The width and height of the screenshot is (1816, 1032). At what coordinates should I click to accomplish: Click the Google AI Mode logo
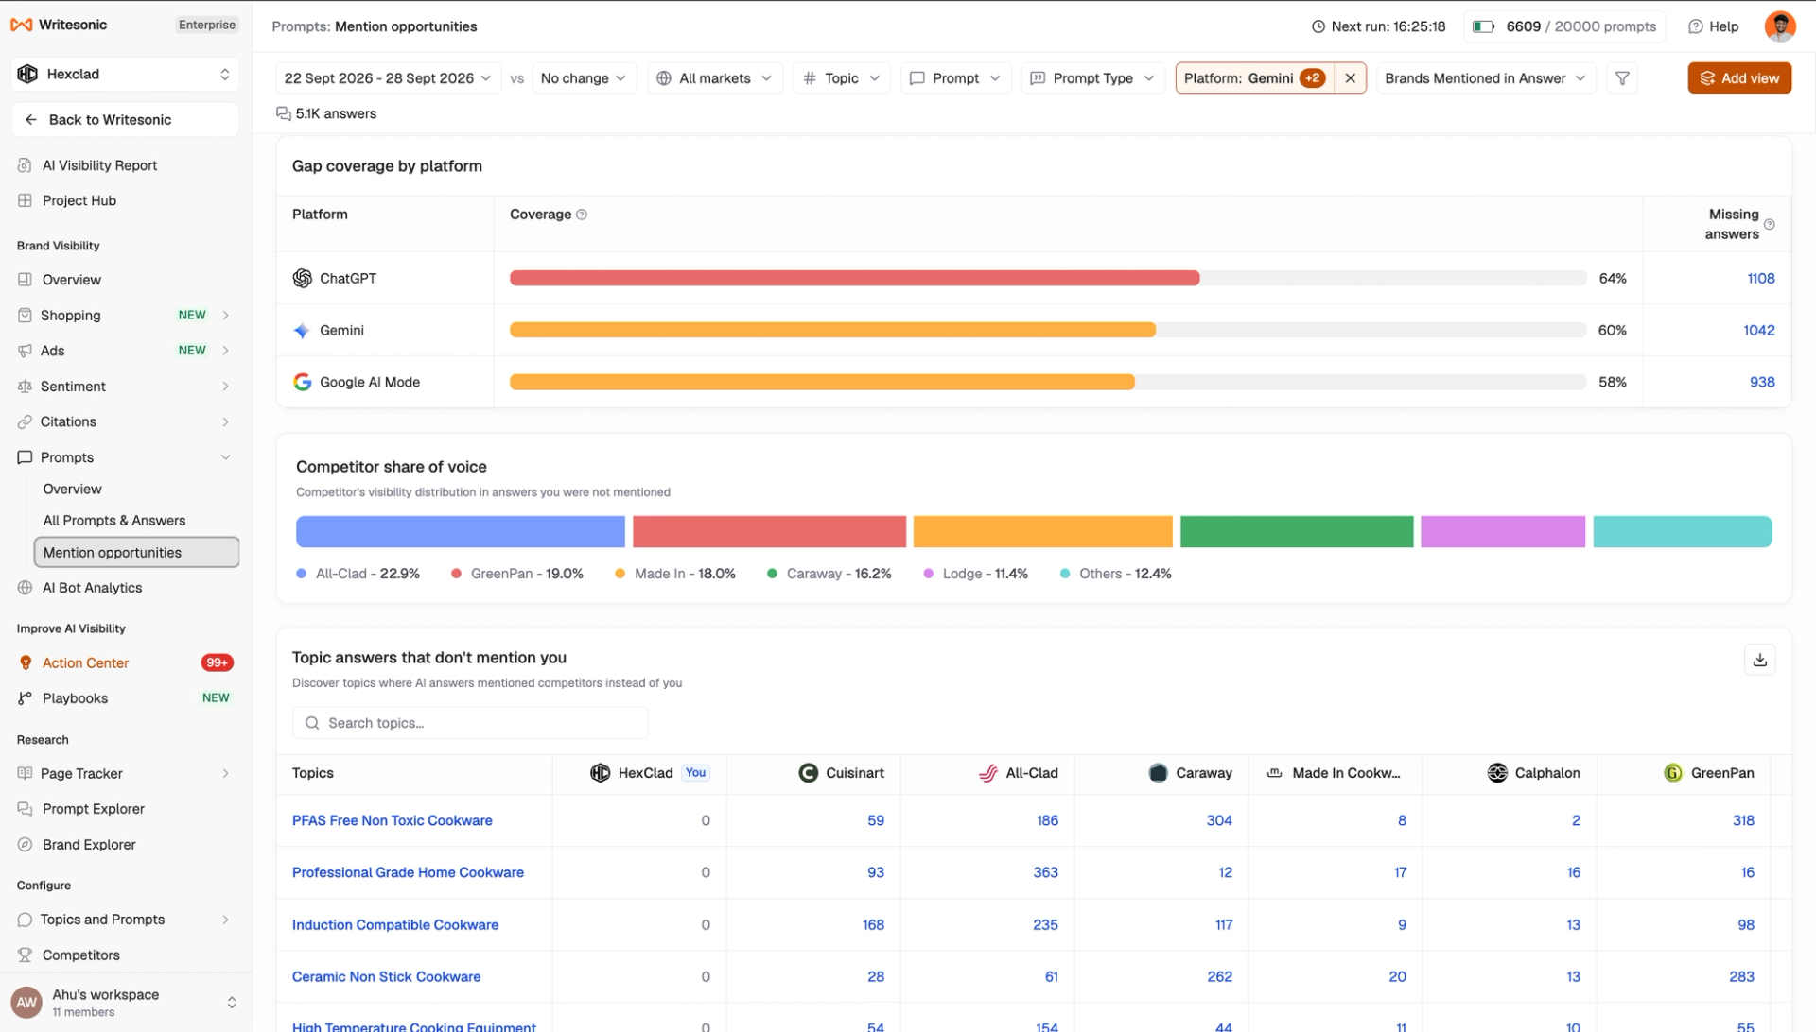tap(303, 382)
